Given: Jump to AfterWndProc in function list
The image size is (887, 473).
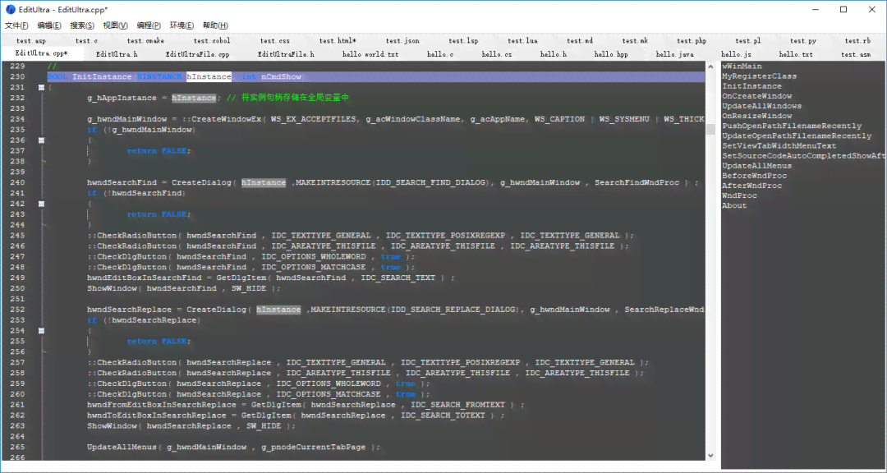Looking at the screenshot, I should (x=751, y=186).
